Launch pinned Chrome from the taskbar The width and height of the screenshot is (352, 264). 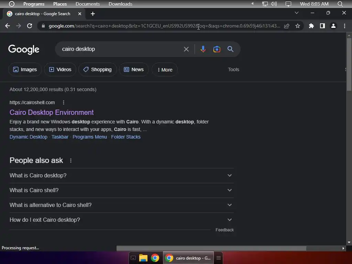pos(155,258)
